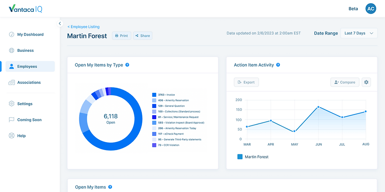Click the '117 - eCheck Payment' legend text
The image size is (385, 192).
pos(171,134)
